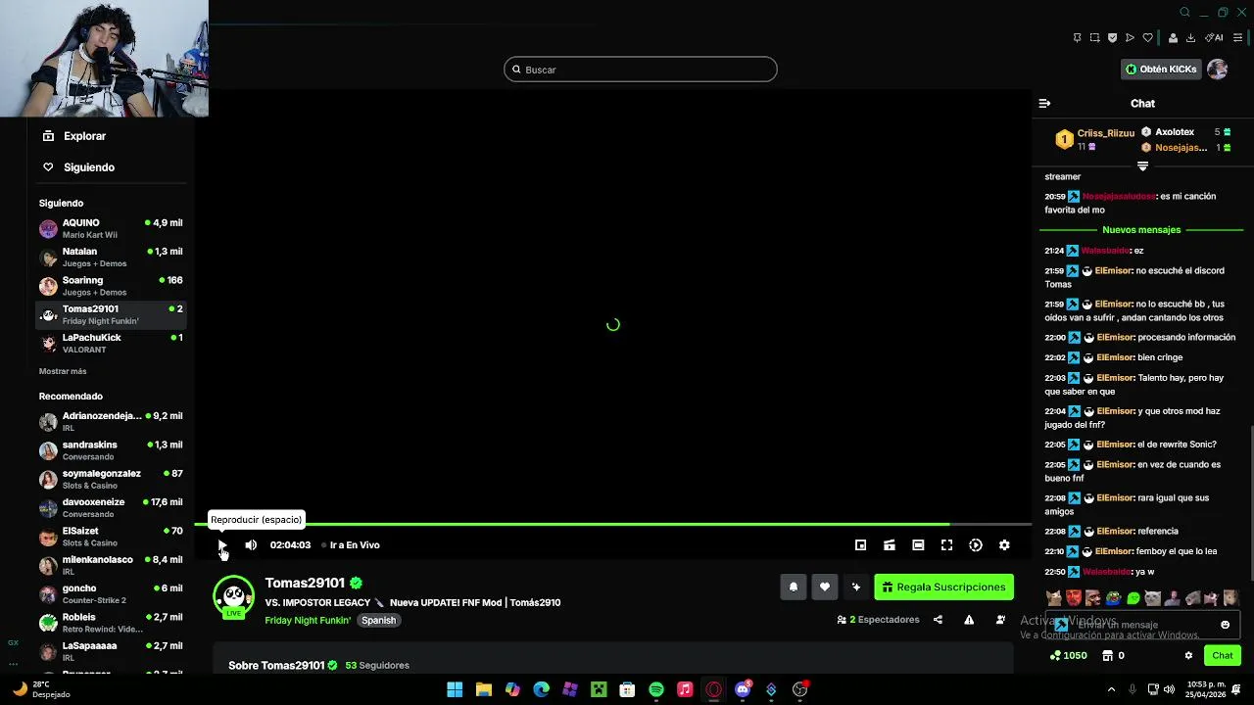Open Minecraft from the taskbar
The width and height of the screenshot is (1254, 705).
click(x=599, y=689)
